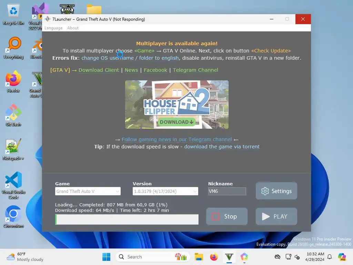Open the network tray icon
The height and width of the screenshot is (265, 353).
click(288, 257)
